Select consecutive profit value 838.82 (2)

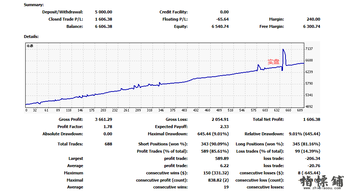(x=218, y=181)
